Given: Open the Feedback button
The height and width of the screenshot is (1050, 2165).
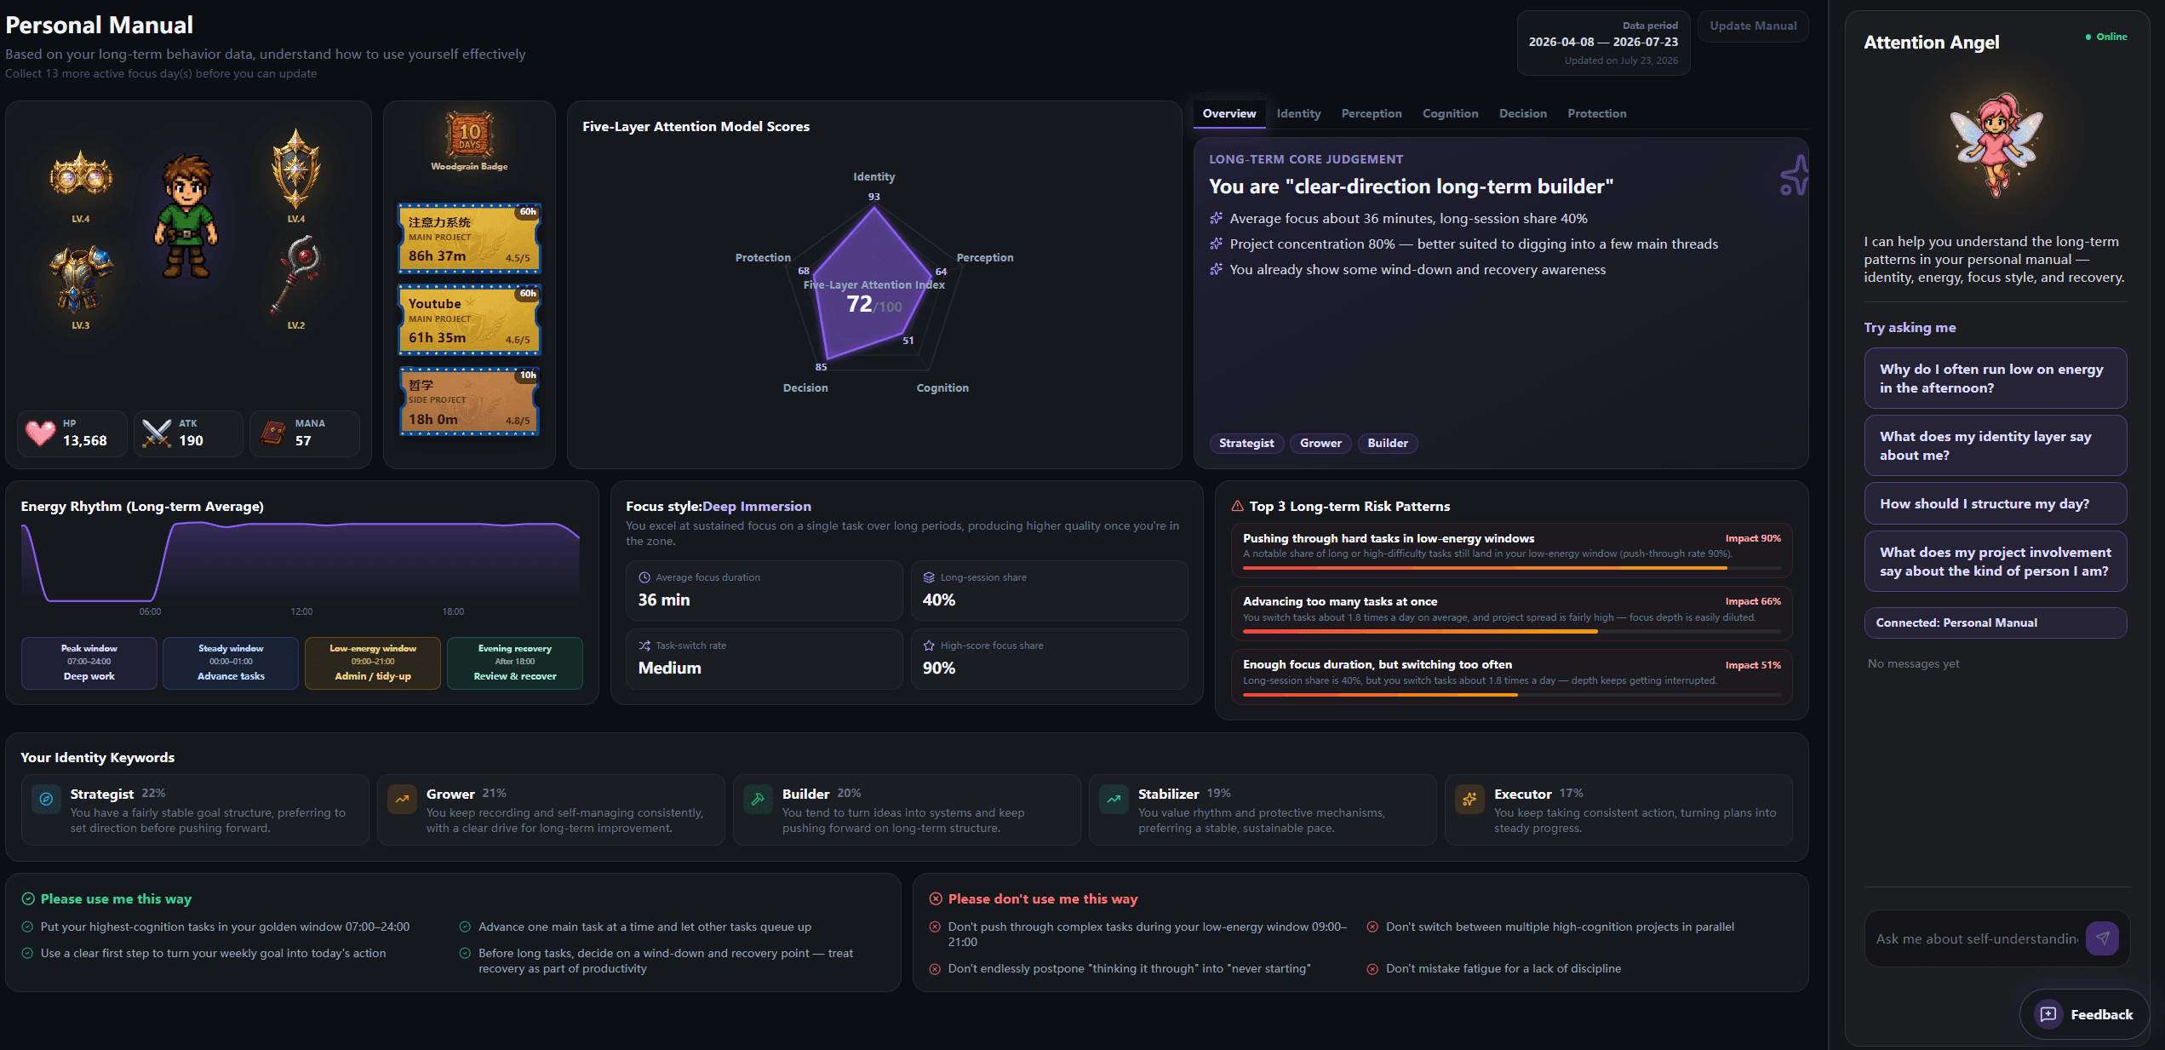Looking at the screenshot, I should tap(2083, 1014).
